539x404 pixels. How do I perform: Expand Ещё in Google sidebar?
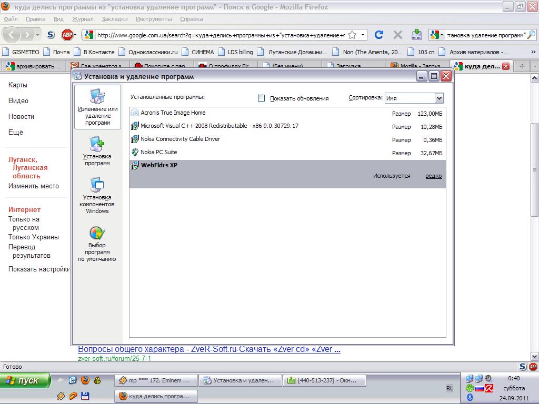coord(16,132)
